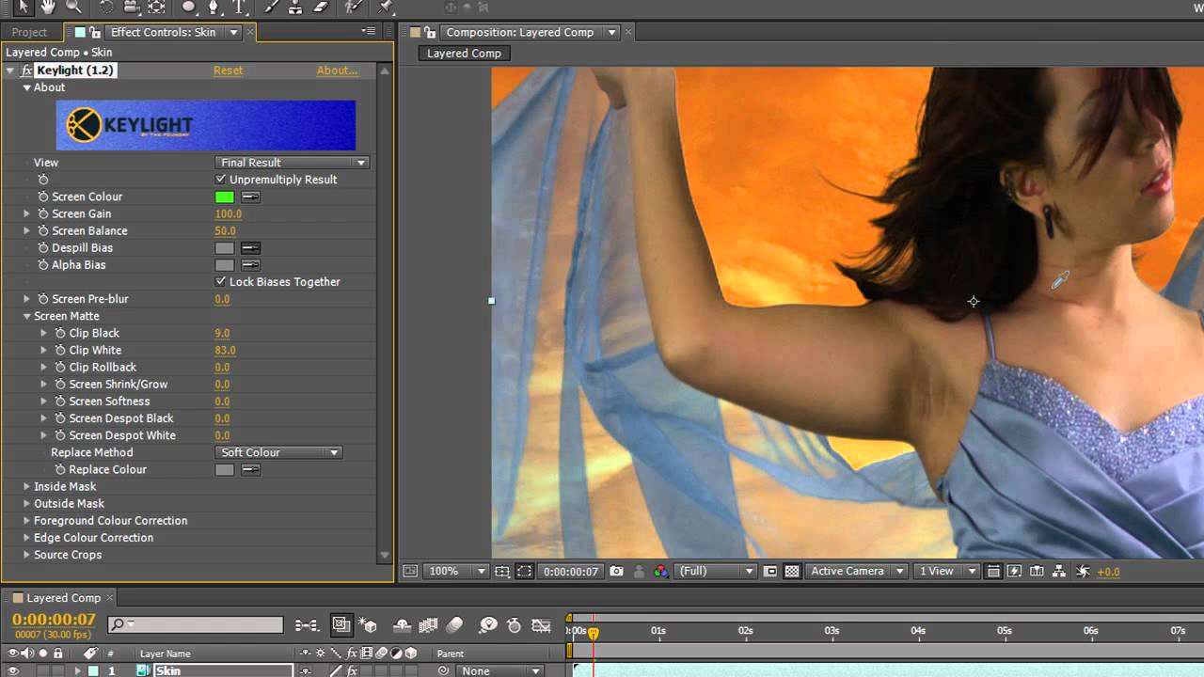Select the Eraser tool
This screenshot has width=1204, height=677.
point(321,8)
